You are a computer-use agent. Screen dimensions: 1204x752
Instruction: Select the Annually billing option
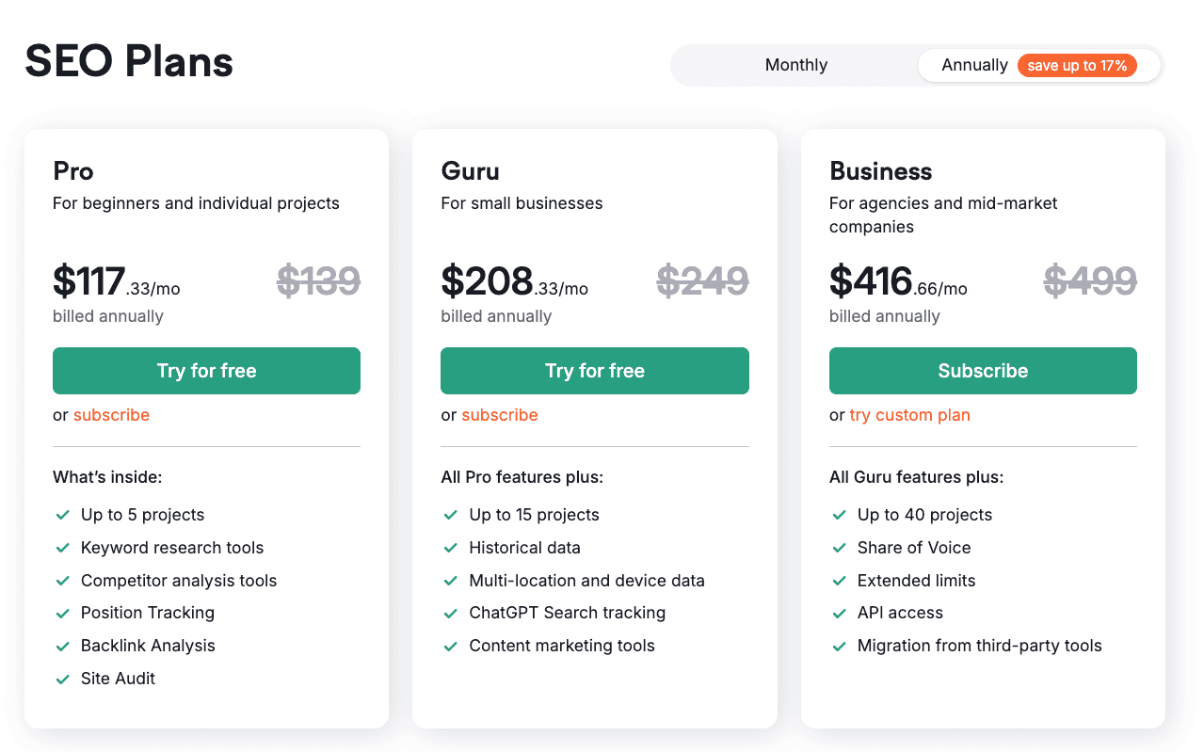[x=1039, y=65]
